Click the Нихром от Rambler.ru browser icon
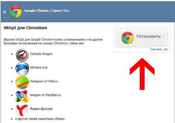The image size is (175, 123). [x=22, y=96]
